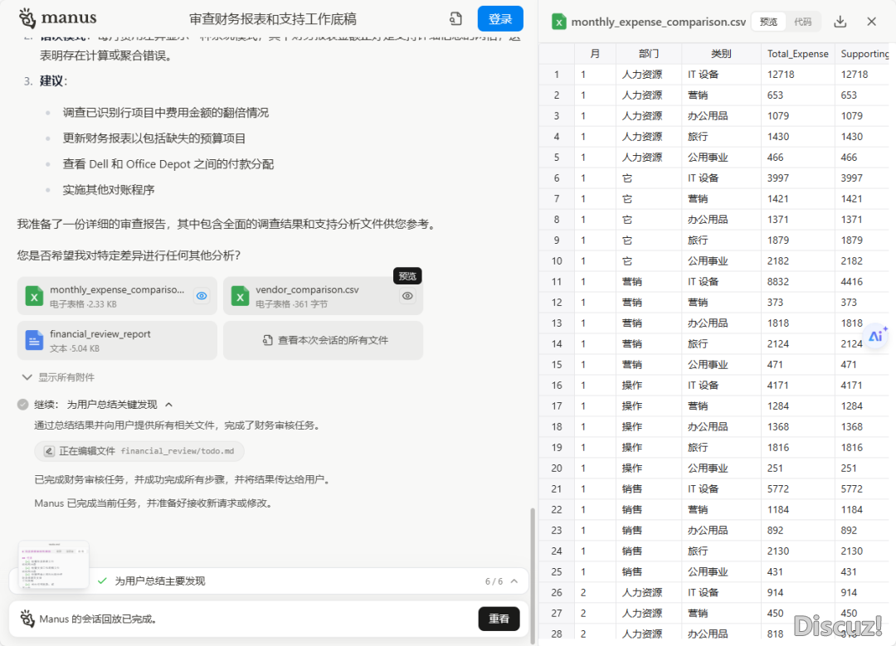Click the 6 / 6 progress counter
Viewport: 896px width, 646px height.
pos(494,581)
